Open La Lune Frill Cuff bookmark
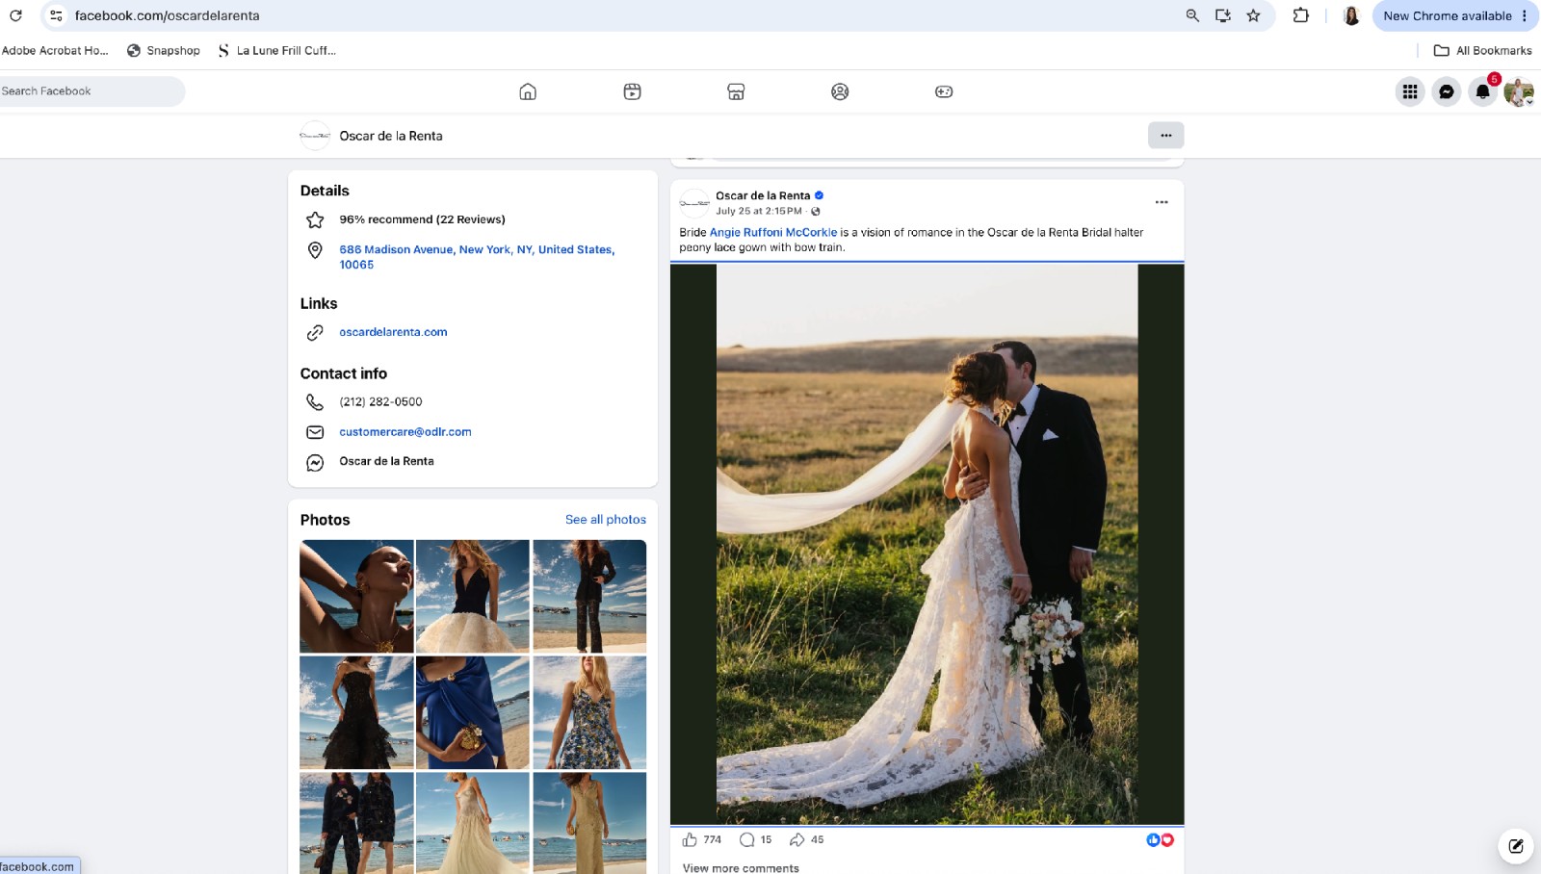The height and width of the screenshot is (874, 1541). (x=277, y=51)
